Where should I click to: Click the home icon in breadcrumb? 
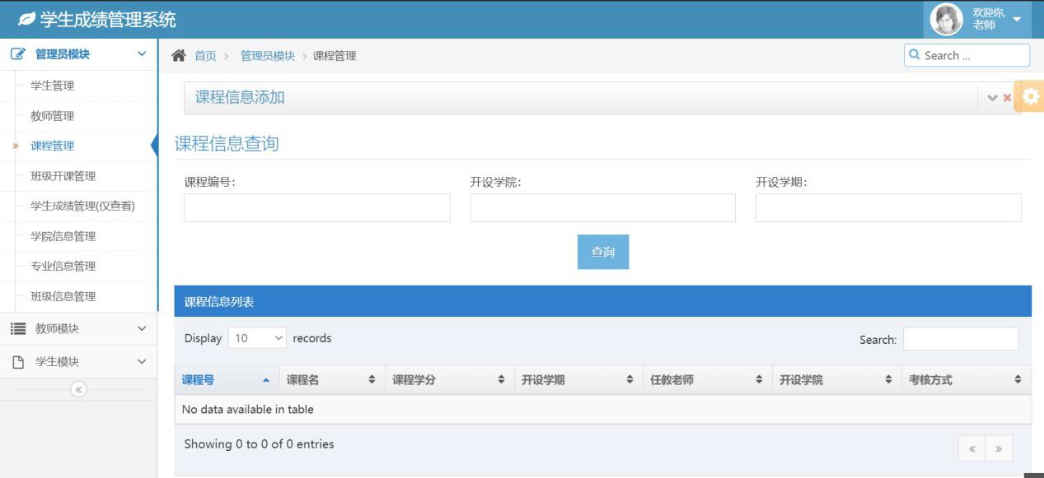coord(178,55)
